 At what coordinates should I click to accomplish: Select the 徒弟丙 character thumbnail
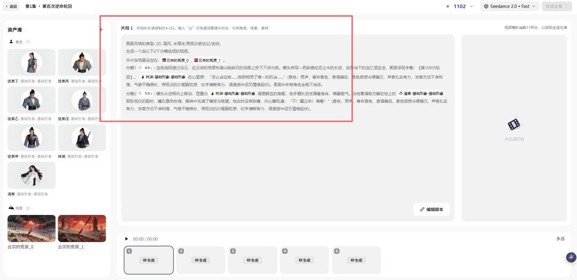point(82,62)
